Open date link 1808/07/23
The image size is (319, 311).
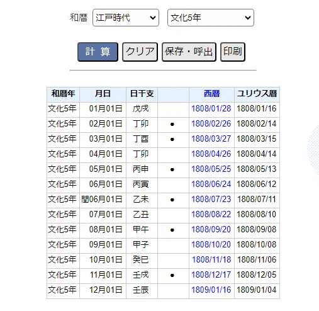211,199
